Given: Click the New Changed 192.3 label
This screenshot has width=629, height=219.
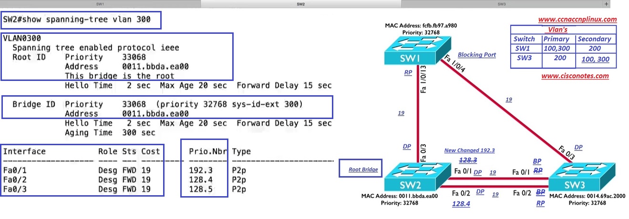Looking at the screenshot, I should click(x=469, y=150).
